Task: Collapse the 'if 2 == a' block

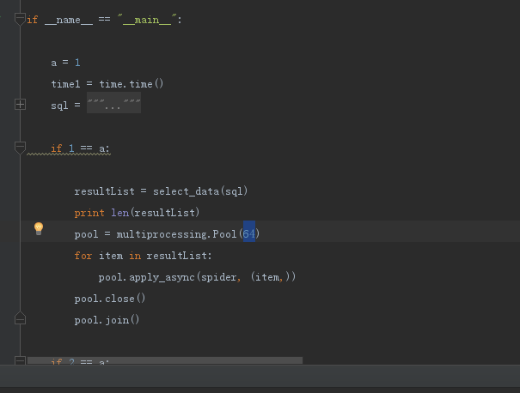Action: coord(21,360)
